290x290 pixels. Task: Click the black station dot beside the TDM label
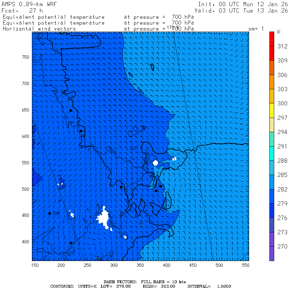click(x=50, y=213)
